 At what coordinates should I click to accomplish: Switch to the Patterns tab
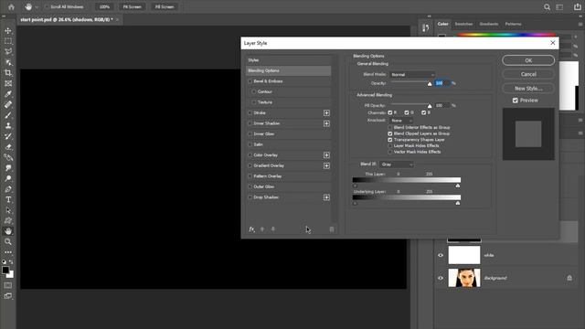coord(513,24)
